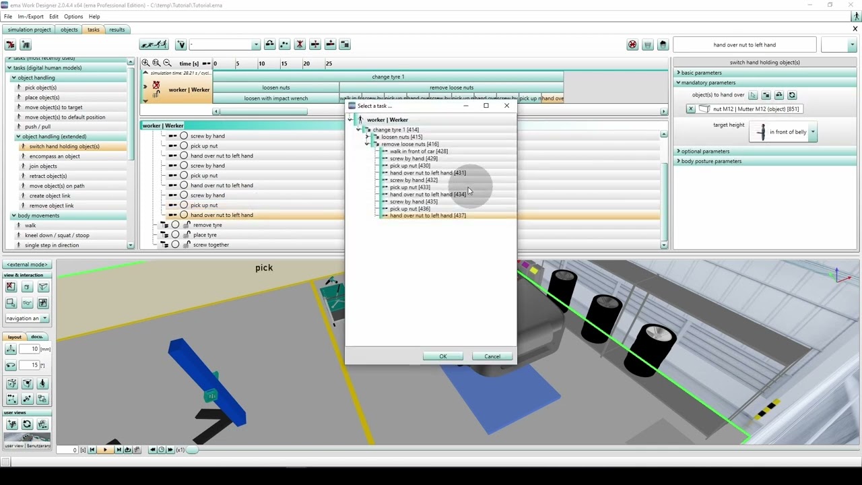
Task: Click the trash bin icon in the top toolbar
Action: pyautogui.click(x=647, y=44)
